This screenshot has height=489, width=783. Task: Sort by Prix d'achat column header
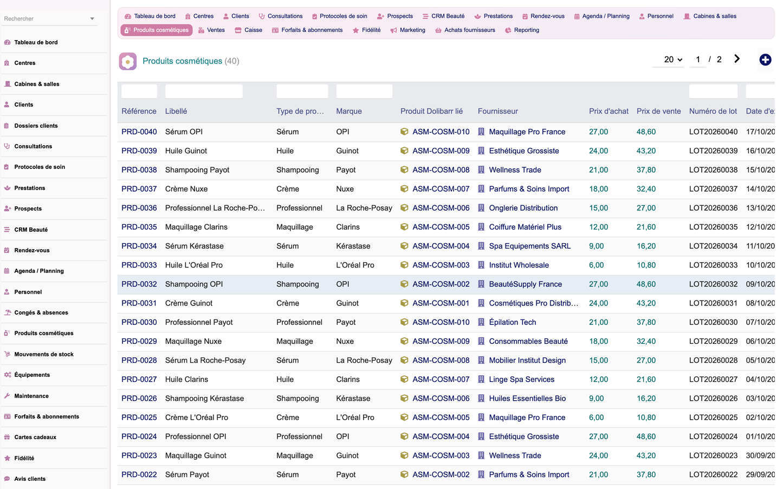(609, 111)
